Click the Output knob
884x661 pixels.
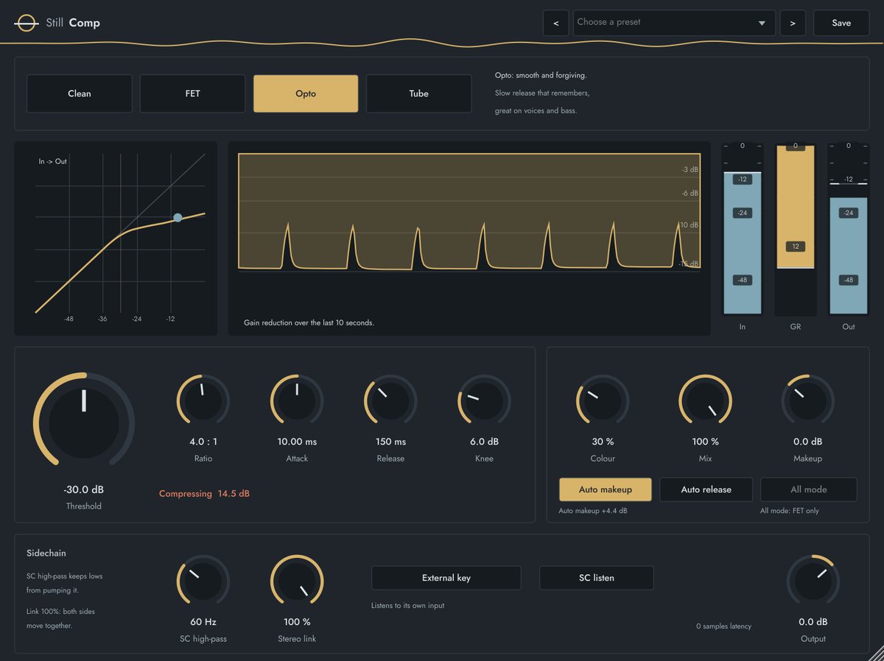(x=813, y=582)
